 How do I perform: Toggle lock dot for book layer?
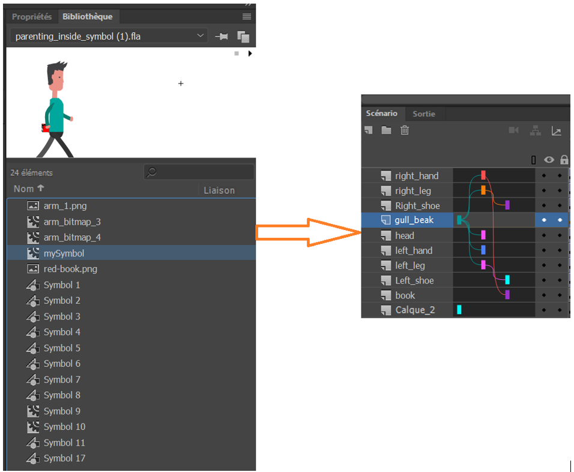560,295
